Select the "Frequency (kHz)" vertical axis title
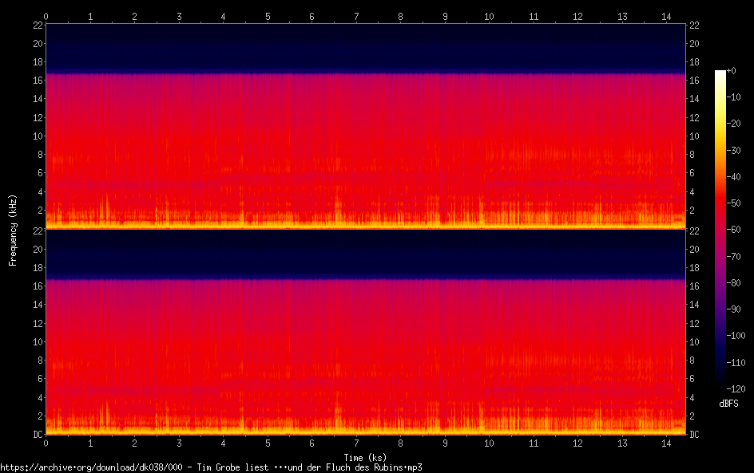 (x=13, y=230)
